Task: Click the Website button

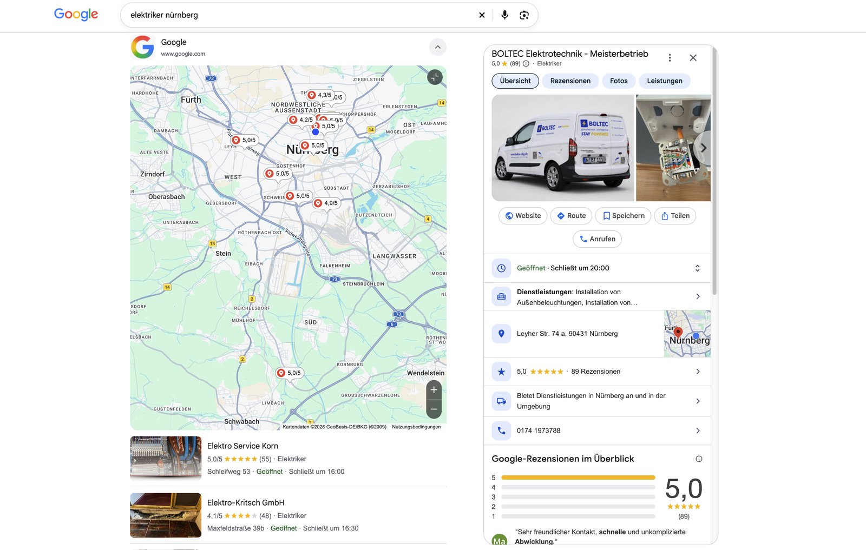Action: coord(523,216)
